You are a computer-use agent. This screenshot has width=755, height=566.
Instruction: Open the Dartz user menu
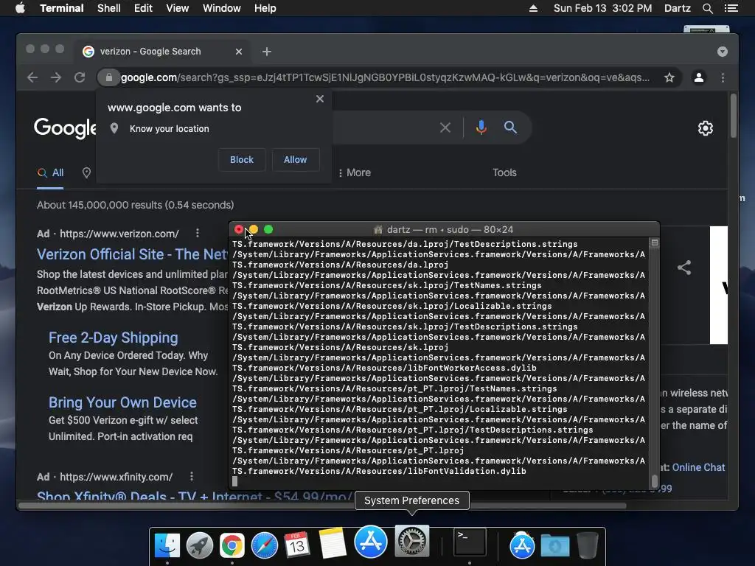pos(677,8)
